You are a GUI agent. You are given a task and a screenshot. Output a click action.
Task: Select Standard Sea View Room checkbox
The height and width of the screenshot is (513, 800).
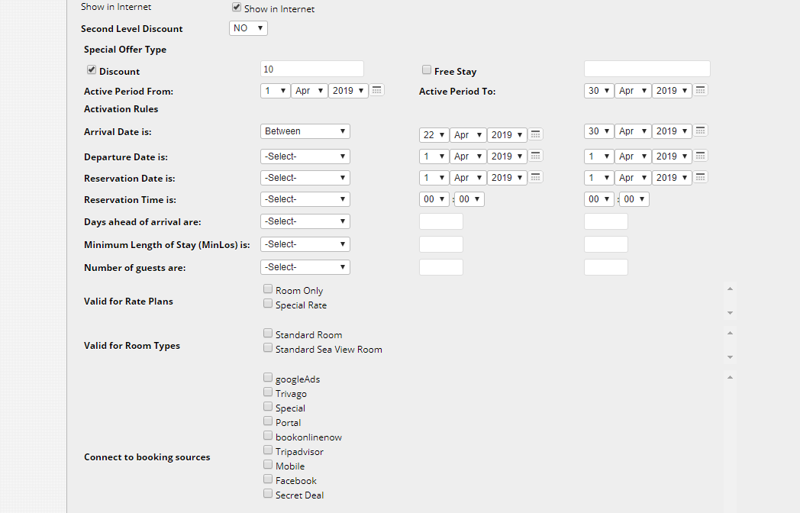(268, 347)
